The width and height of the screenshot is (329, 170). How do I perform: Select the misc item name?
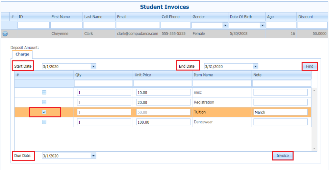tap(198, 92)
